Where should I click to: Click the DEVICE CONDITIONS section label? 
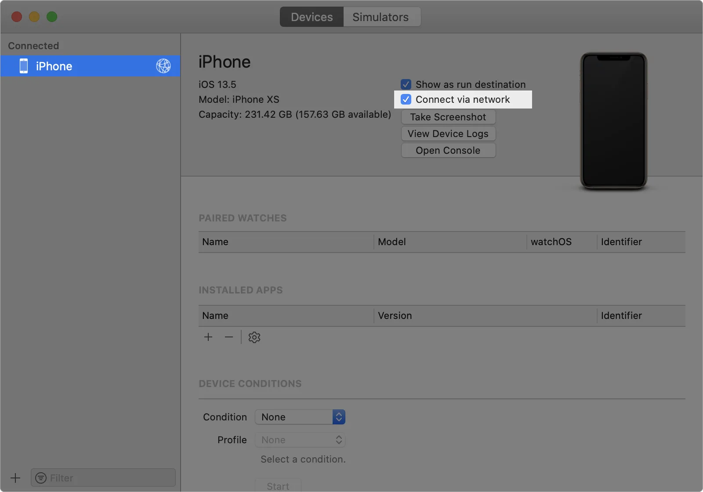(x=250, y=383)
